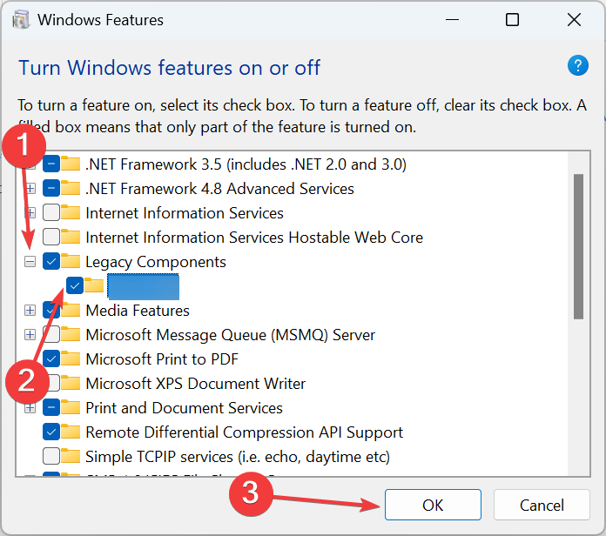Click the blue help question mark icon

pyautogui.click(x=577, y=66)
